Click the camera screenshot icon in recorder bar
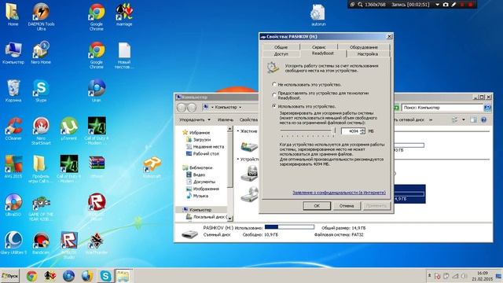503x283 pixels. pos(446,5)
